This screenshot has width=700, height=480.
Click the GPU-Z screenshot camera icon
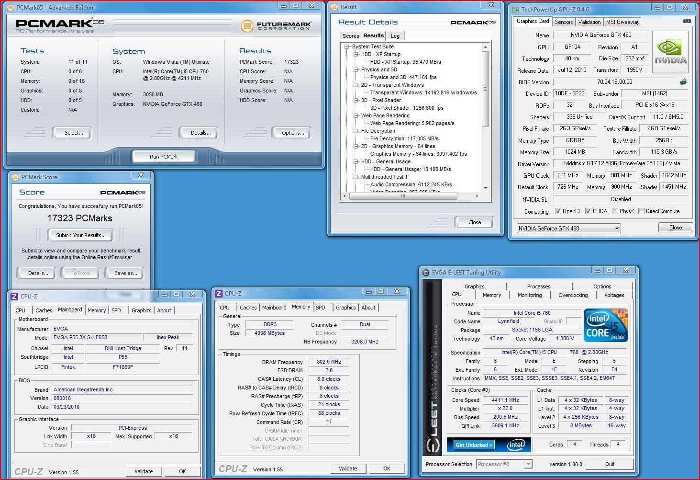point(687,21)
